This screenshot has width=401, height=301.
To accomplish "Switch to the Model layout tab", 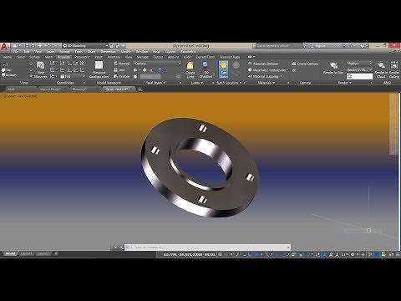I will pyautogui.click(x=10, y=253).
